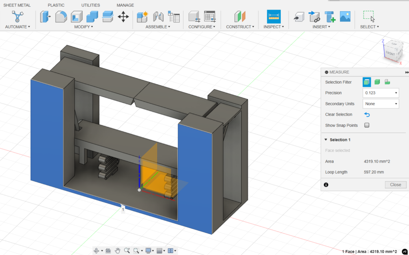Click the Area value 4319.10 mm^2
Viewport: 409px width, 255px height.
pos(377,161)
